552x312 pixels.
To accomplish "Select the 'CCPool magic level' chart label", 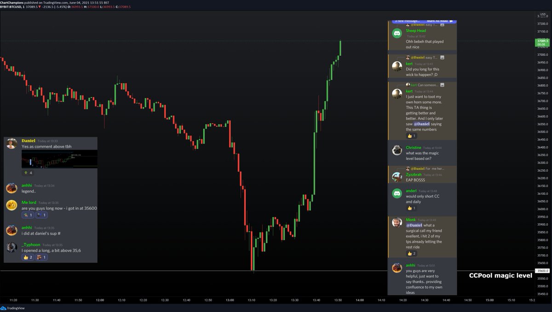I will pos(500,276).
